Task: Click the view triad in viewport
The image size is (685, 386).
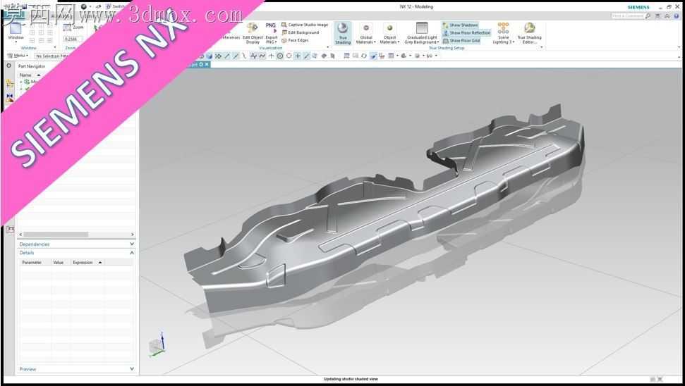Action: tap(157, 344)
